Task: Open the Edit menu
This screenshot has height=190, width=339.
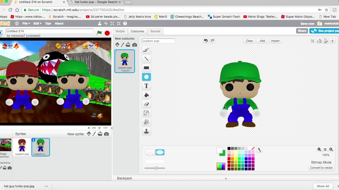Action: coord(37,23)
